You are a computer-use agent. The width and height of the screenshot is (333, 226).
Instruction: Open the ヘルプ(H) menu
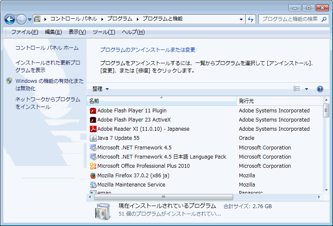point(133,32)
